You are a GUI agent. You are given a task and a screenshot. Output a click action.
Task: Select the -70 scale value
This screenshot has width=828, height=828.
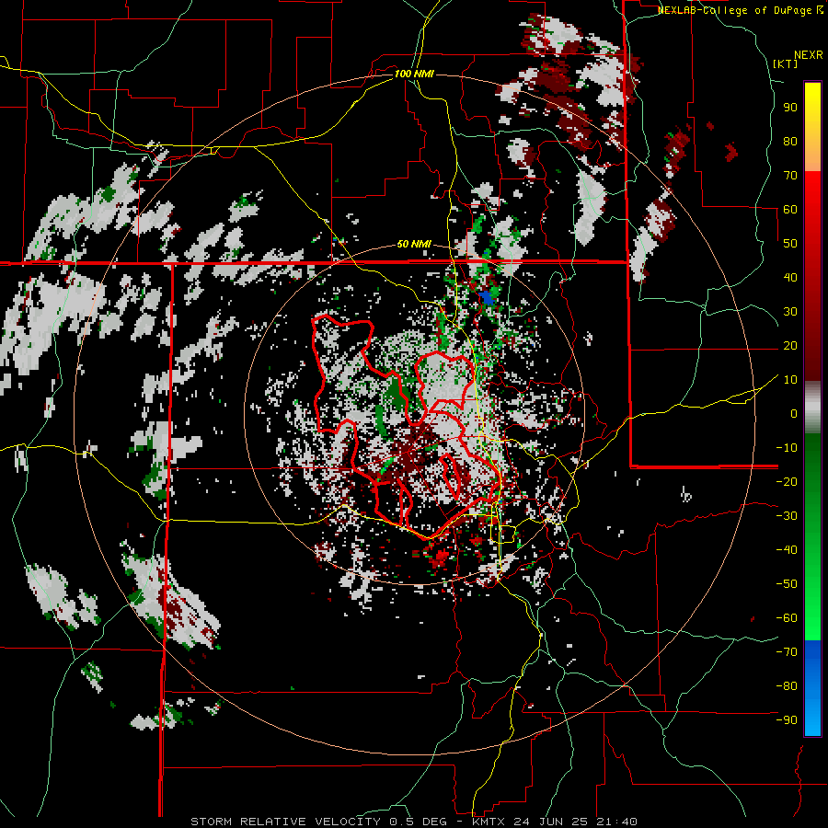787,651
